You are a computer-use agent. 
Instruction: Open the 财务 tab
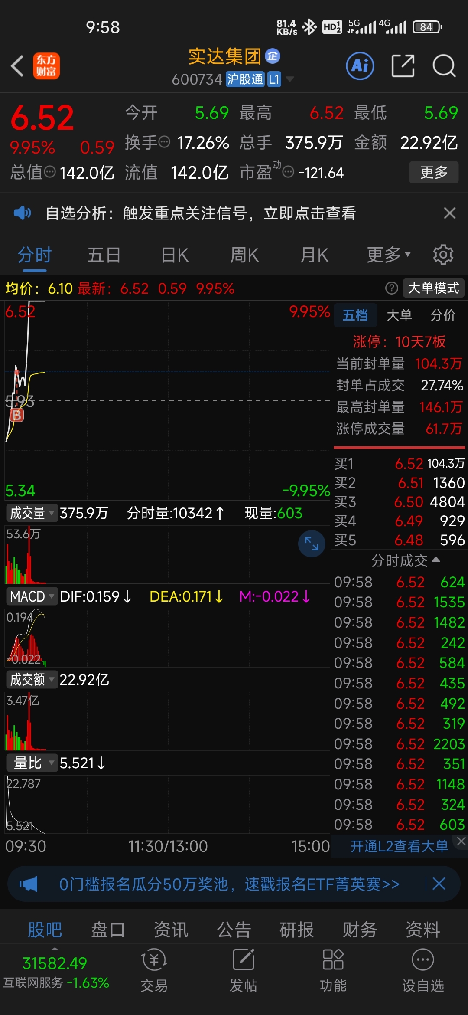click(x=360, y=930)
